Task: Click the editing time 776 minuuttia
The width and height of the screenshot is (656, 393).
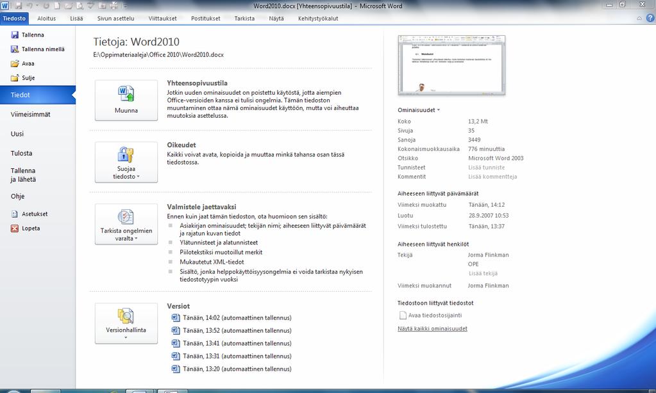Action: (x=486, y=149)
